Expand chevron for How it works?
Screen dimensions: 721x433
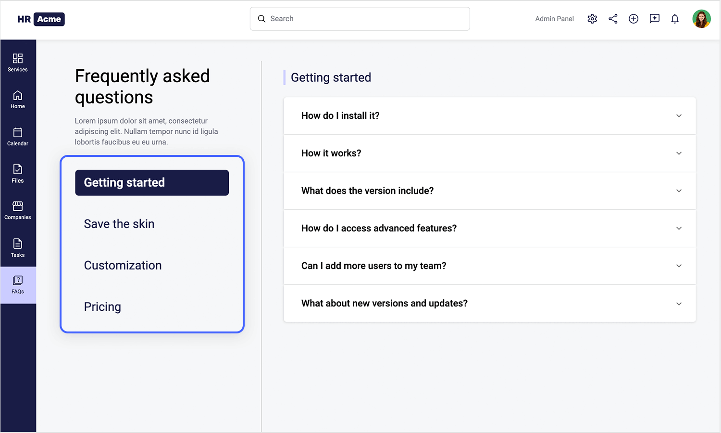[x=679, y=153]
